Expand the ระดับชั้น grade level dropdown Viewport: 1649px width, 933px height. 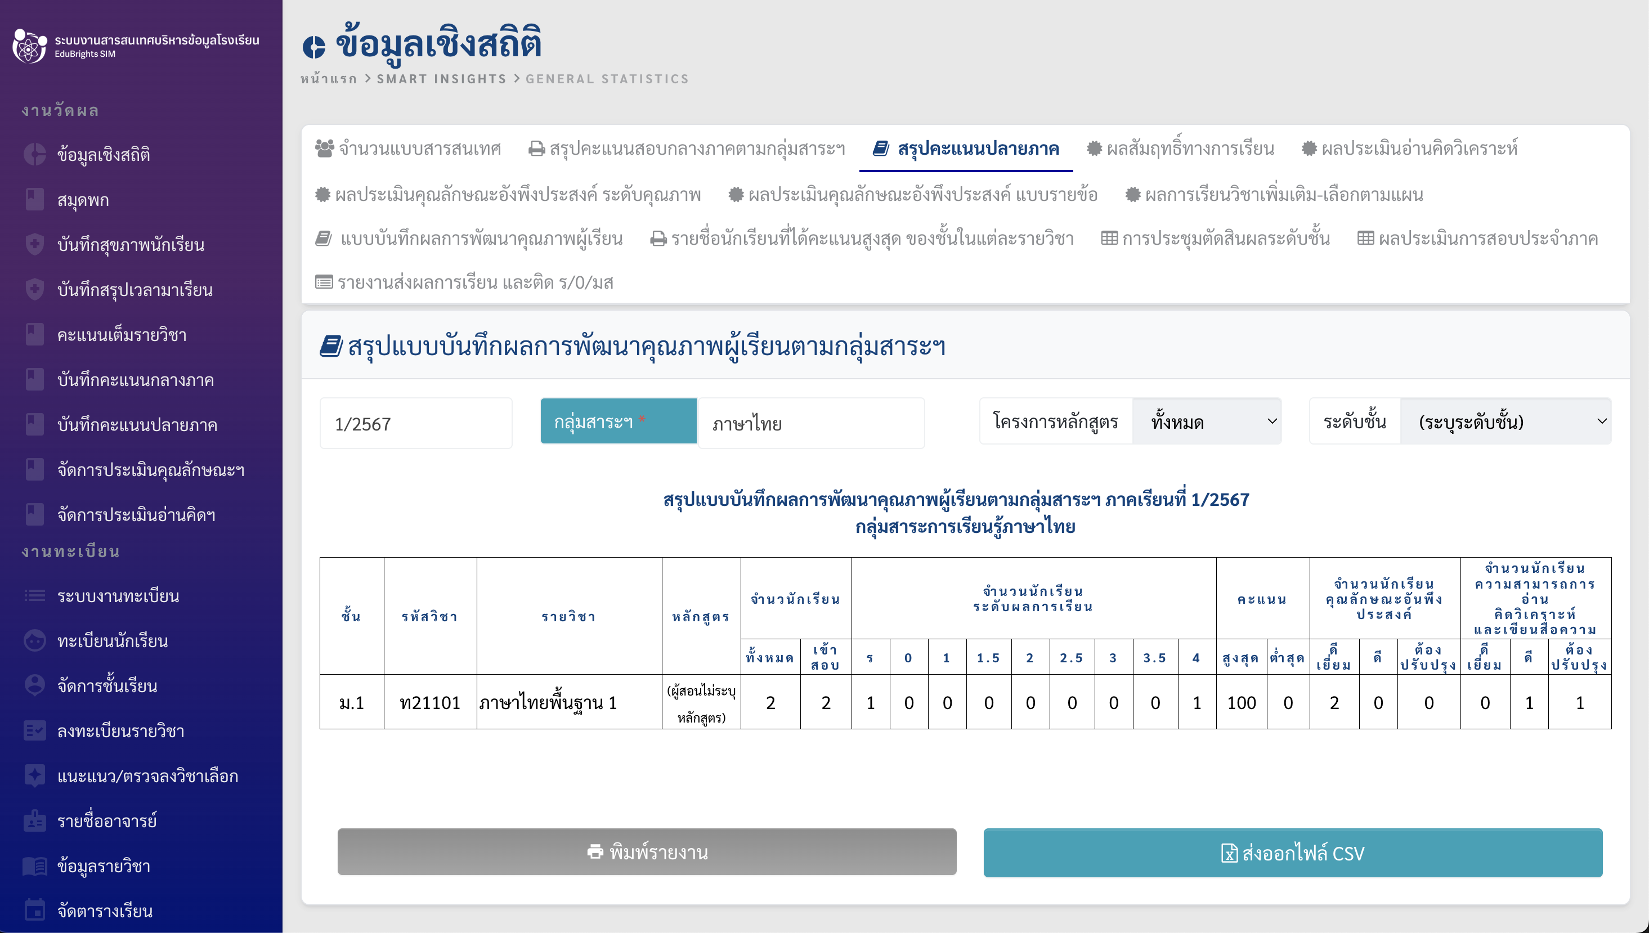1505,421
